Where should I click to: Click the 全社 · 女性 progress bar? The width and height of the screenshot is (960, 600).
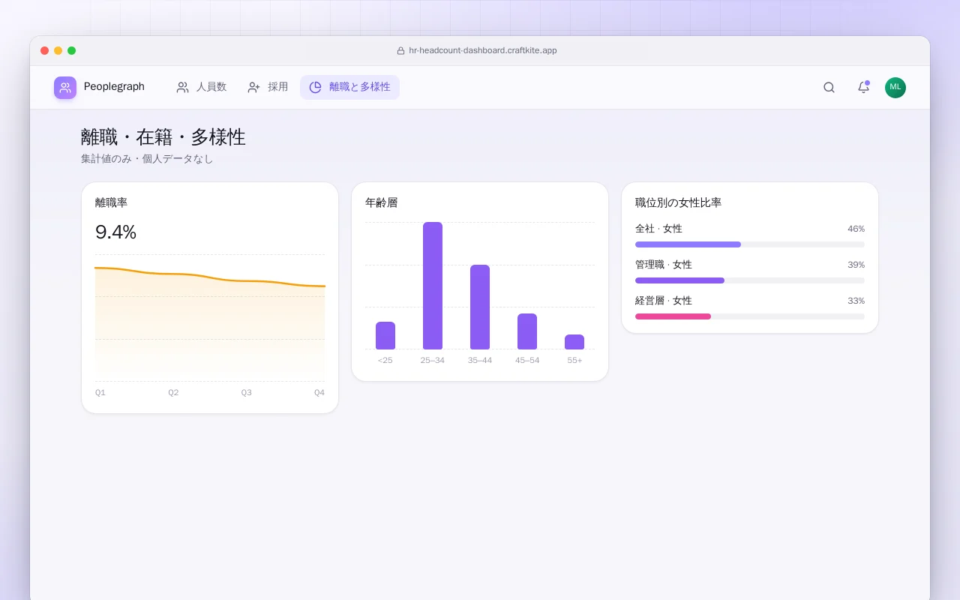click(750, 244)
